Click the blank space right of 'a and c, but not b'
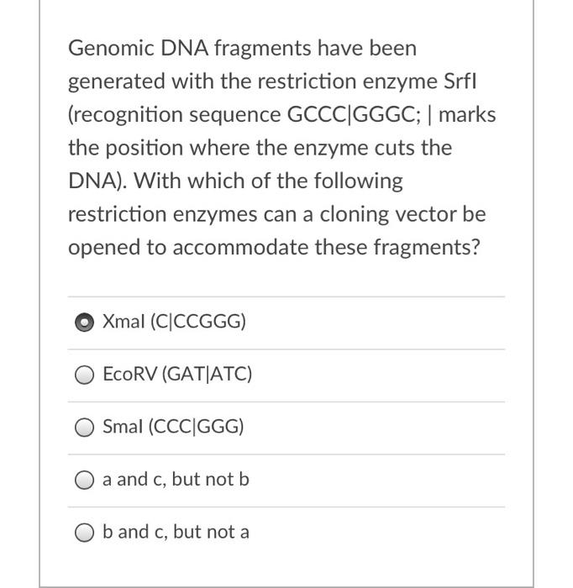The height and width of the screenshot is (588, 573). 377,480
